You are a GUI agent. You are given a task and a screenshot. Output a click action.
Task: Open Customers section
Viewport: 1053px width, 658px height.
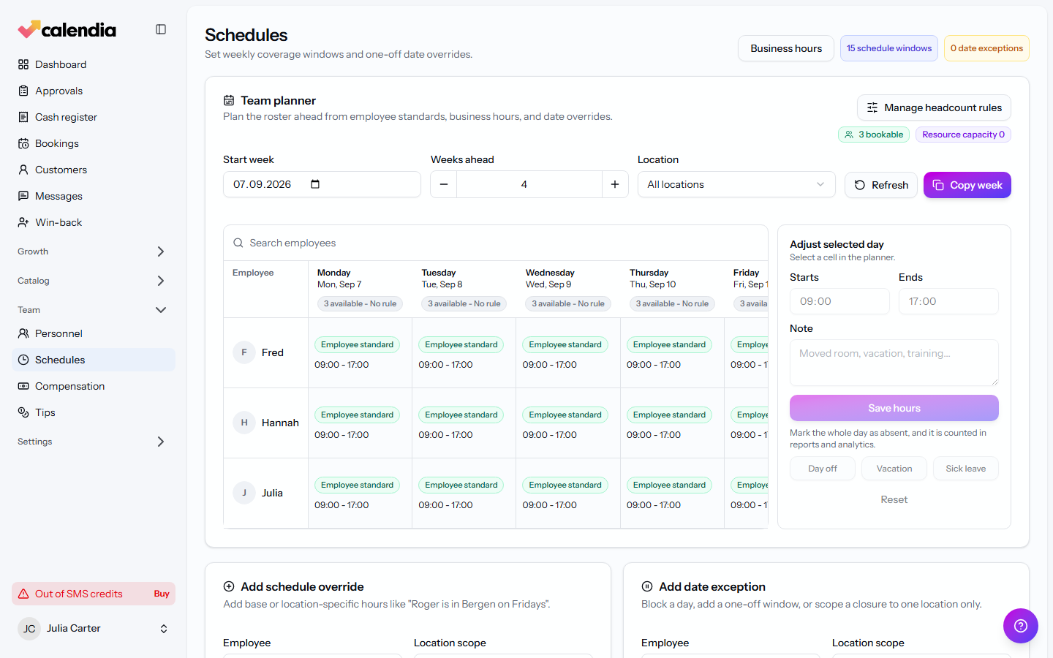coord(94,170)
